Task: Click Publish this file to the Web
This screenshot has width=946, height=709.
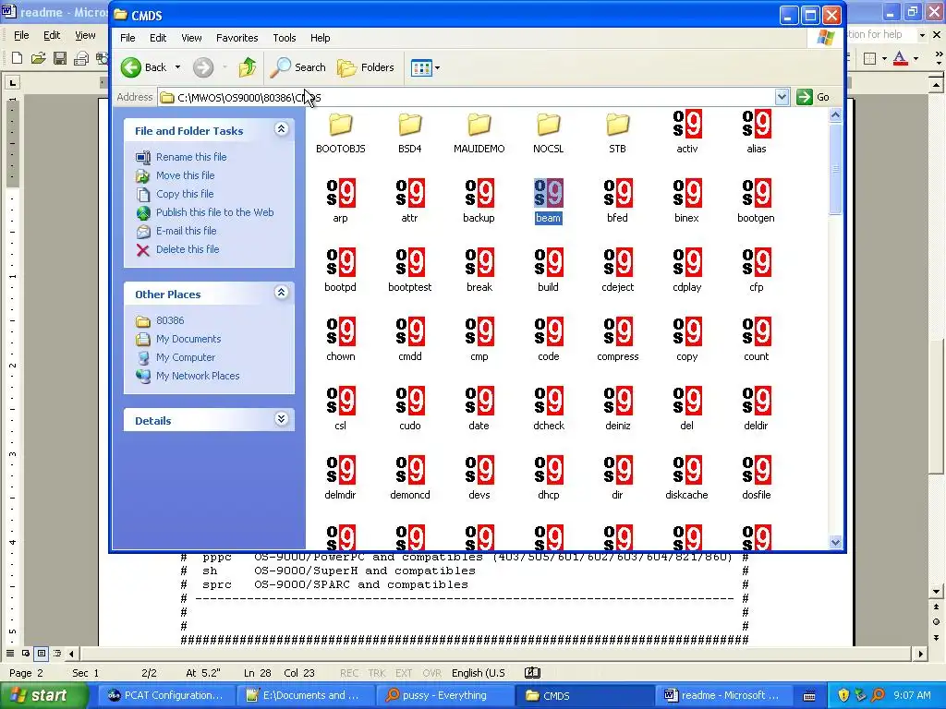Action: pyautogui.click(x=214, y=212)
